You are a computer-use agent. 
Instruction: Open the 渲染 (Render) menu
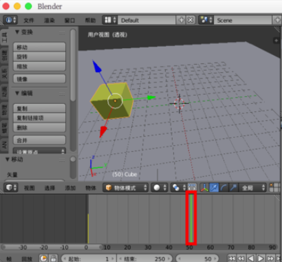tap(50, 21)
